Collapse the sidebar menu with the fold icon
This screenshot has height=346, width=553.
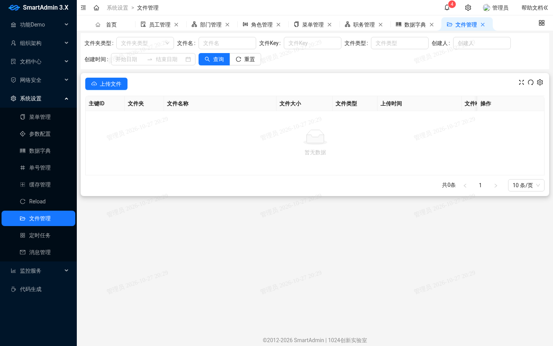coord(83,8)
